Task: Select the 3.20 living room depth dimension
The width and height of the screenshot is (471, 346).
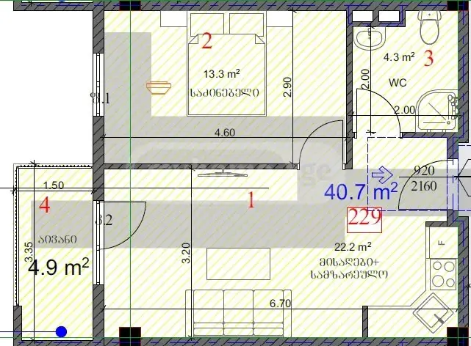Action: pyautogui.click(x=186, y=253)
